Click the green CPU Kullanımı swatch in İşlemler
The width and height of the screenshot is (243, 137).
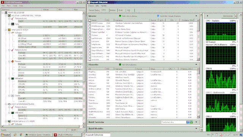120,16
